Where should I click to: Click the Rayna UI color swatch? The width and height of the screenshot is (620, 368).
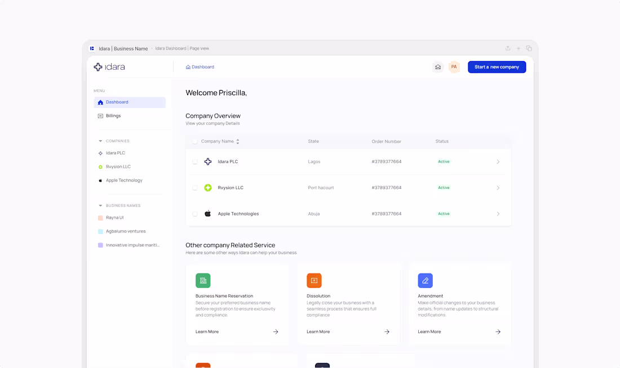99,217
